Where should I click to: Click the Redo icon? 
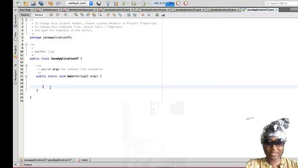pos(58,3)
